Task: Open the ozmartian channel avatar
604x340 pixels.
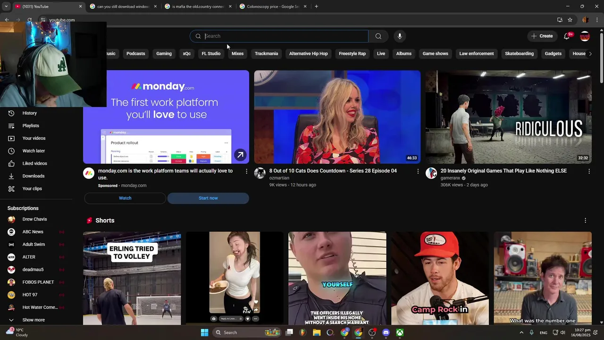Action: coord(260,173)
